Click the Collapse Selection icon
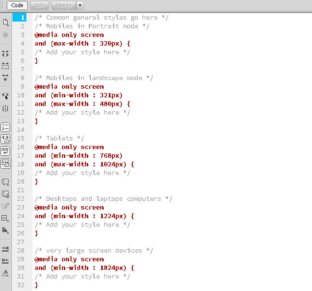 [6, 66]
